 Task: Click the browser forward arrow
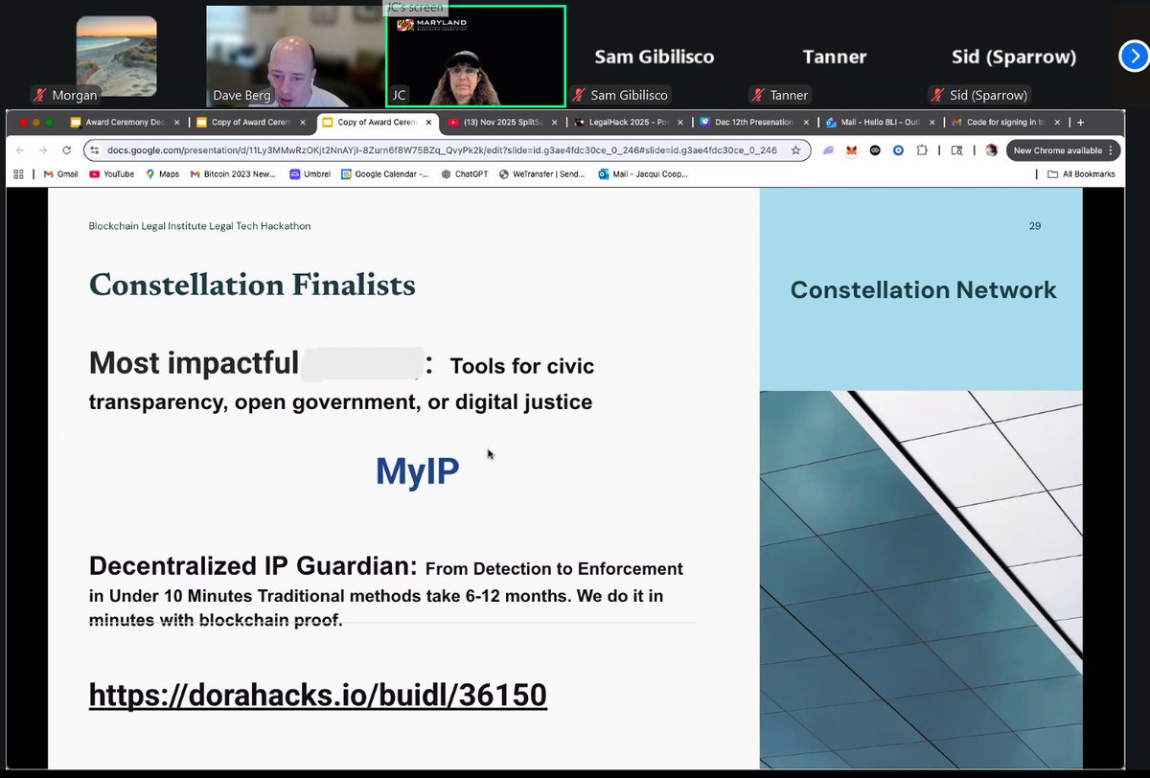42,150
